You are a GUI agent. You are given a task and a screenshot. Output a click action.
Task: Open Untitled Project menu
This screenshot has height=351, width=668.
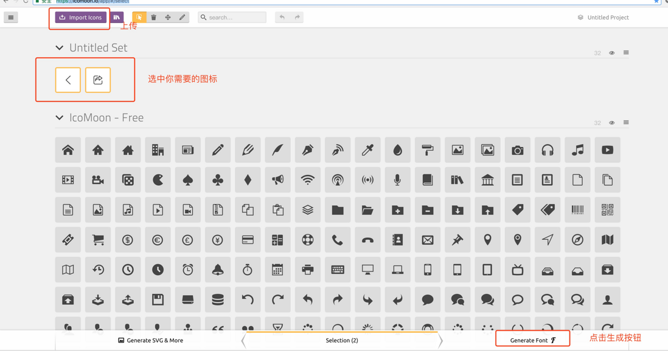click(x=604, y=18)
